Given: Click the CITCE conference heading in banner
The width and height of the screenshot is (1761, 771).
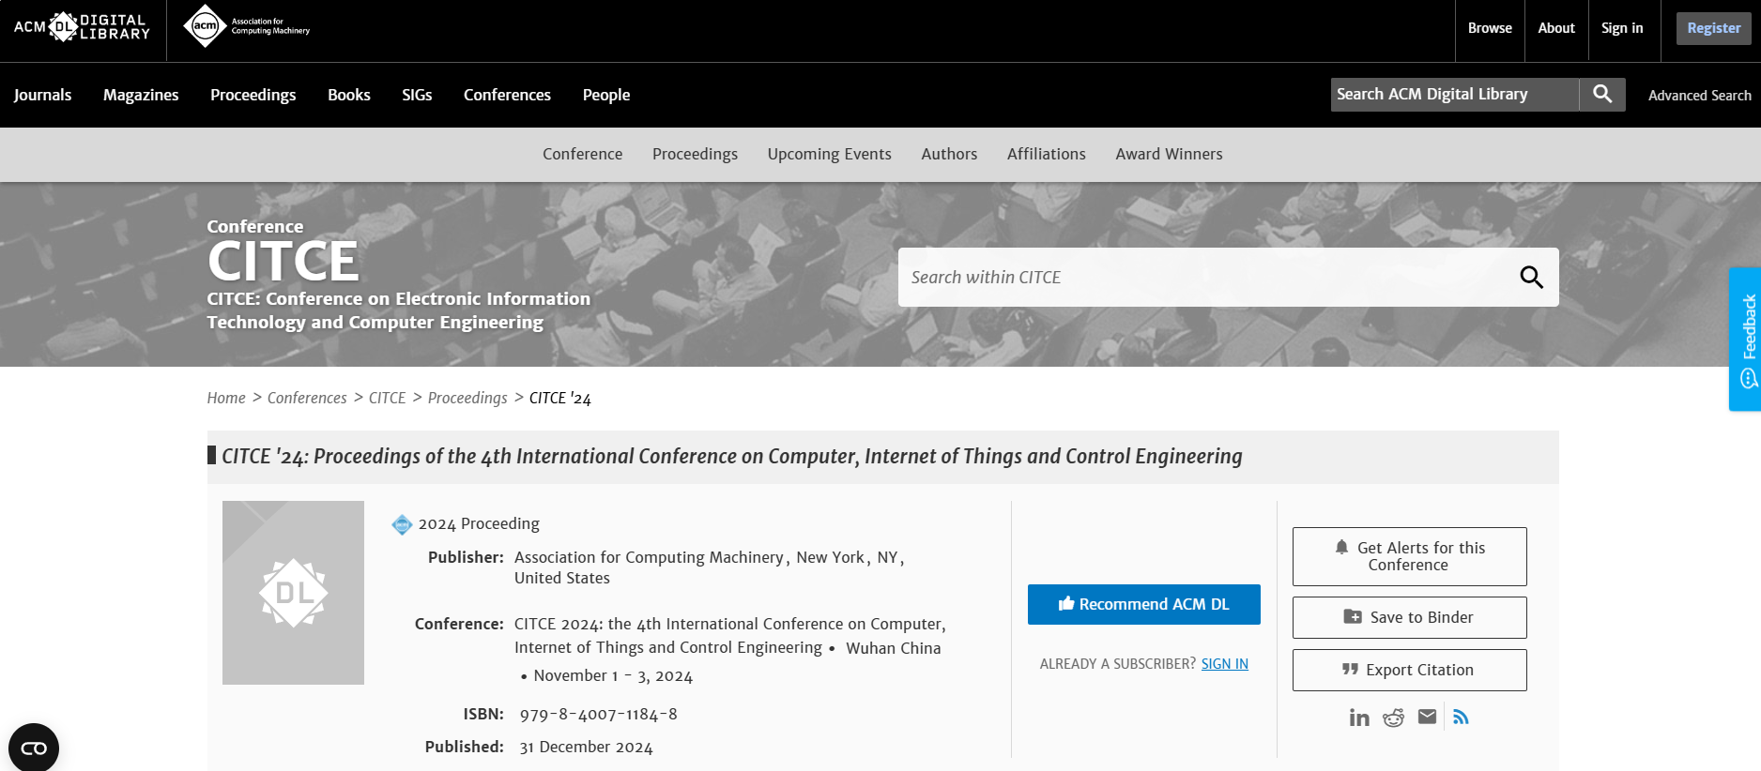Looking at the screenshot, I should coord(283,261).
